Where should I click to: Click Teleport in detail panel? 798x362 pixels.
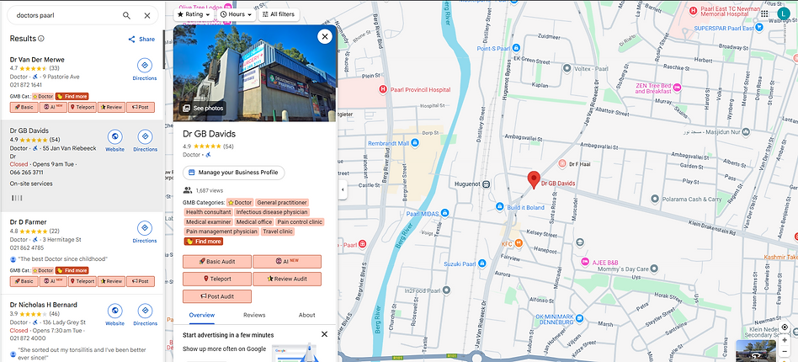click(217, 279)
